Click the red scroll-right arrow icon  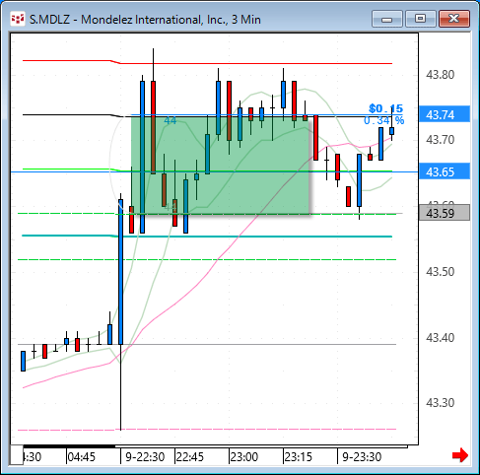(x=459, y=455)
